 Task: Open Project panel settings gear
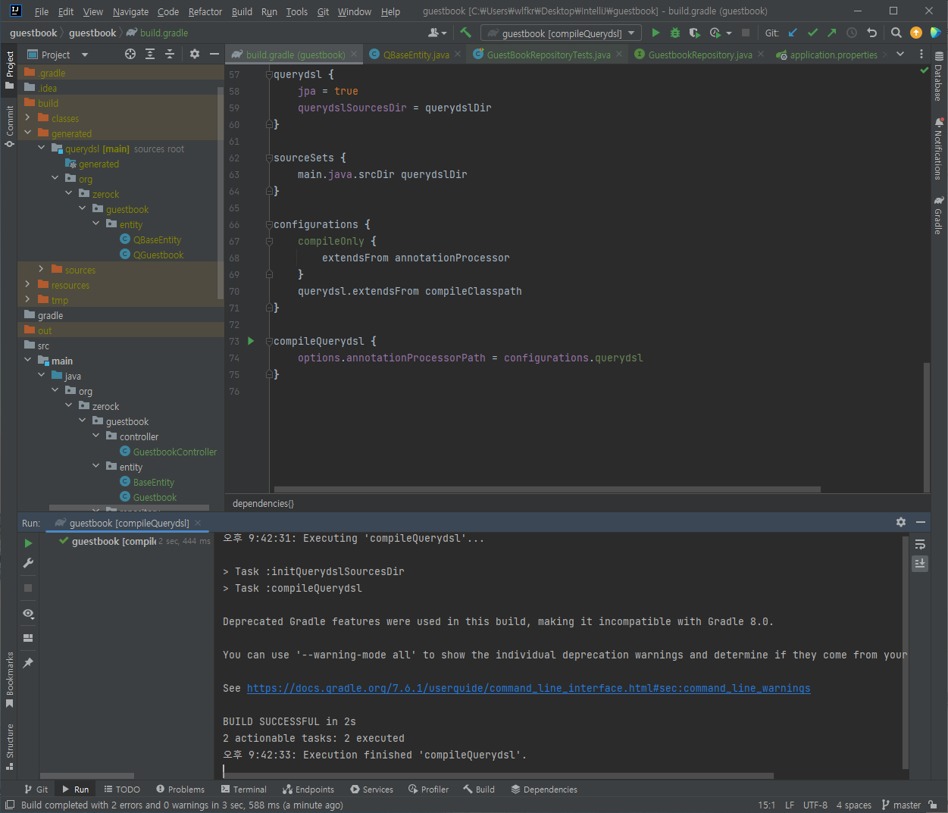[x=195, y=54]
